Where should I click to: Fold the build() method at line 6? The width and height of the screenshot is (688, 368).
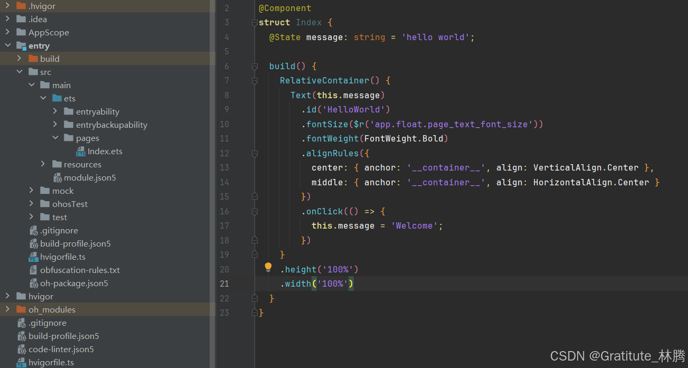point(255,67)
